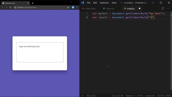Change the UTF-8 encoding
The height and width of the screenshot is (97, 172).
point(140,96)
